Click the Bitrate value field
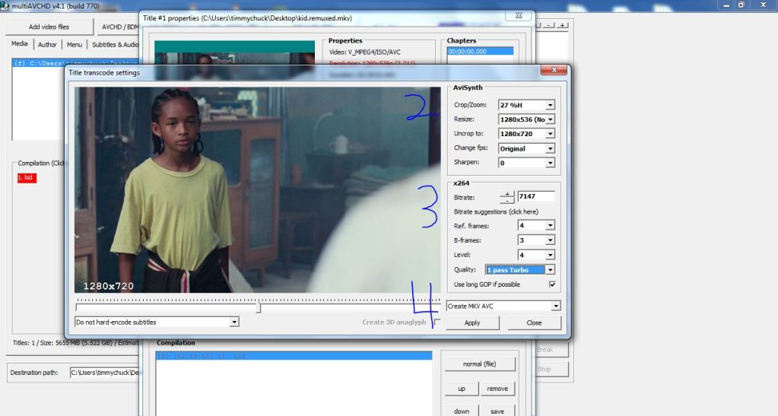Image resolution: width=778 pixels, height=416 pixels. point(536,196)
